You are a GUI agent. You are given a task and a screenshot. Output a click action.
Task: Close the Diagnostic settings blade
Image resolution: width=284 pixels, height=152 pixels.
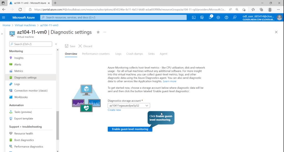coord(276,32)
